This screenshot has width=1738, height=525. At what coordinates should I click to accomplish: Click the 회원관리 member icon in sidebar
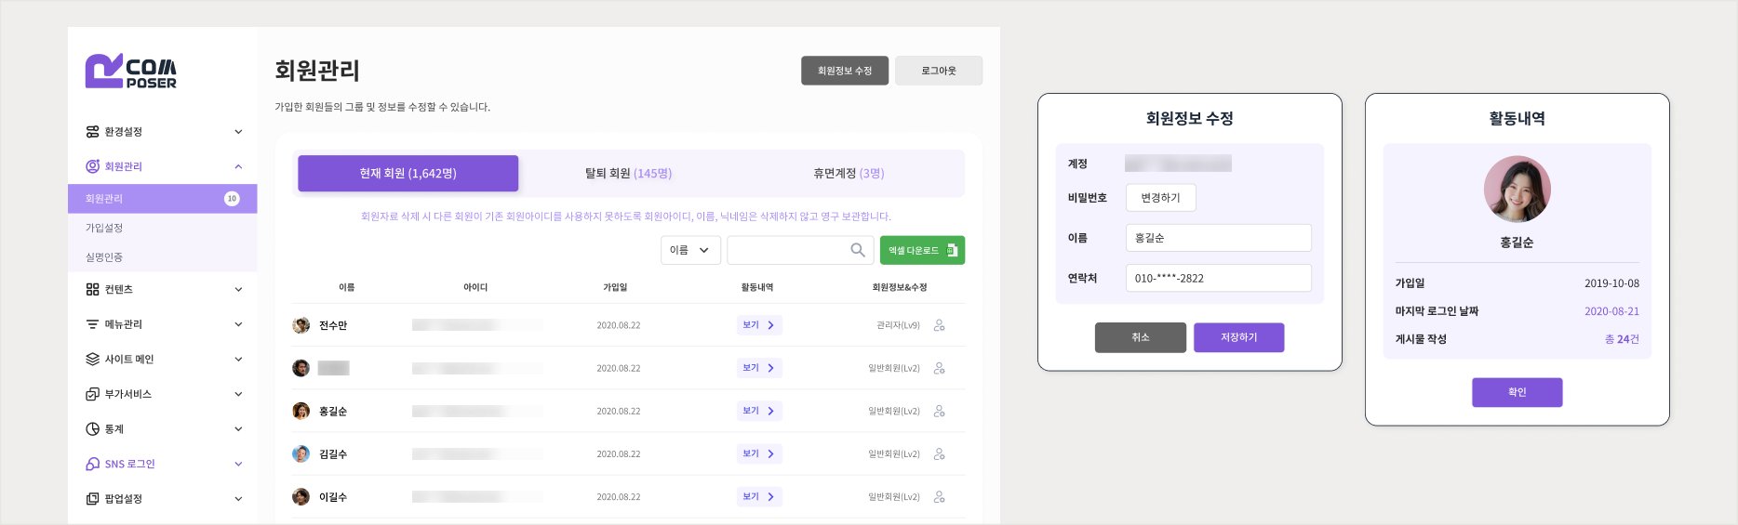pyautogui.click(x=92, y=166)
